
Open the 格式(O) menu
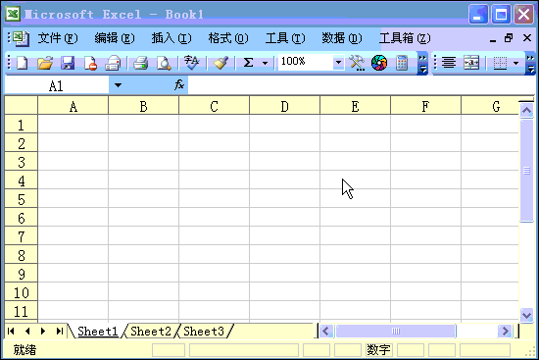tap(228, 38)
